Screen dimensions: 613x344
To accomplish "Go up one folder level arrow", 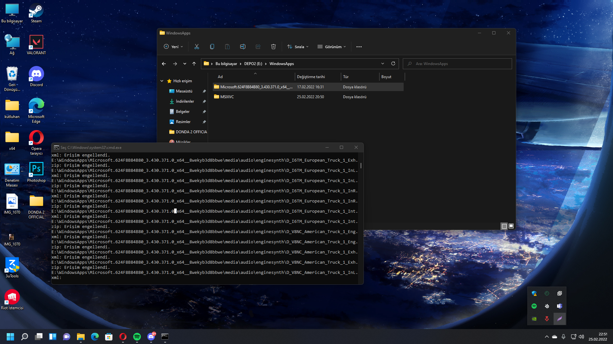I will (194, 64).
